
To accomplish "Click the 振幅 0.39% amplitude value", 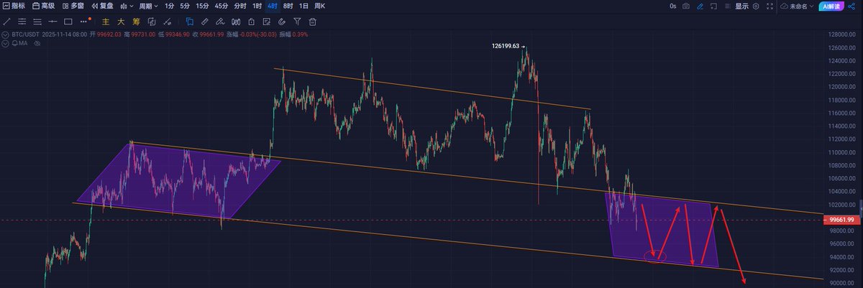I will click(x=294, y=34).
